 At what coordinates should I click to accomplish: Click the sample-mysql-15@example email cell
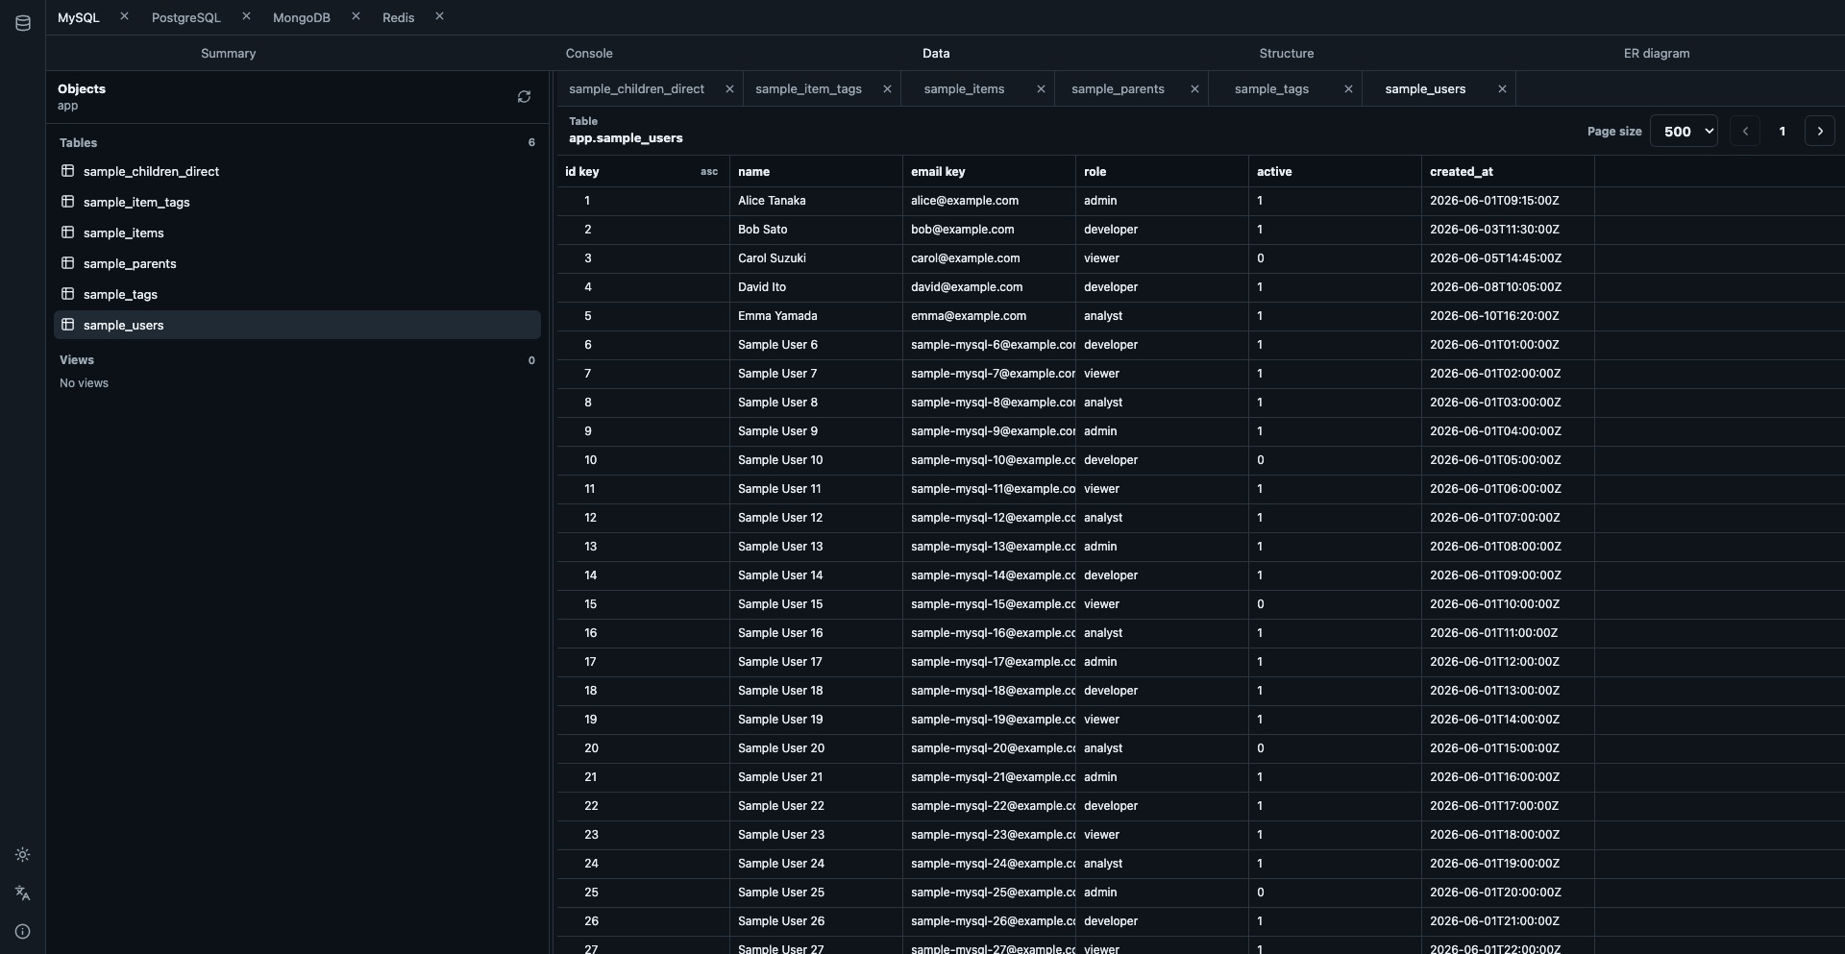coord(989,604)
